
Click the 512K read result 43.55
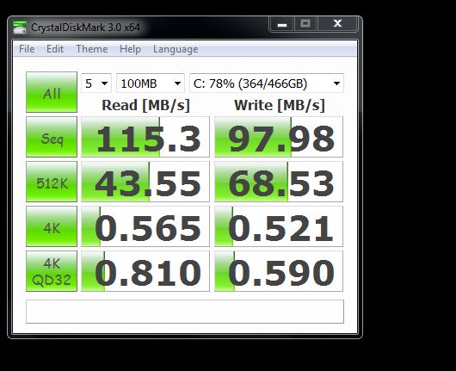pyautogui.click(x=145, y=182)
